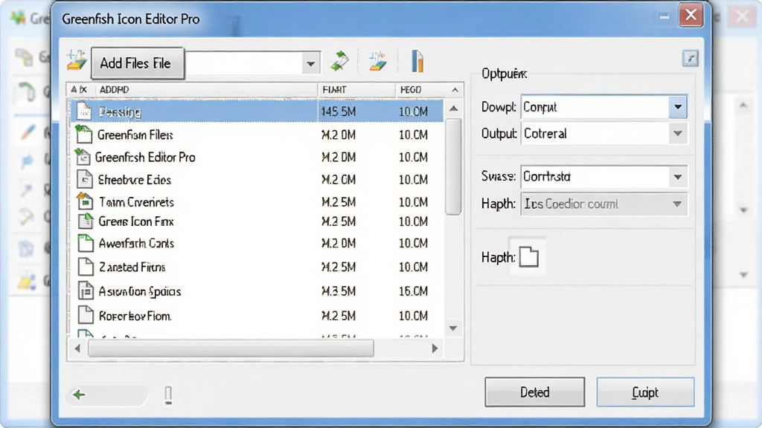The height and width of the screenshot is (428, 762).
Task: Click the small icon at the options panel corner
Action: click(x=690, y=59)
